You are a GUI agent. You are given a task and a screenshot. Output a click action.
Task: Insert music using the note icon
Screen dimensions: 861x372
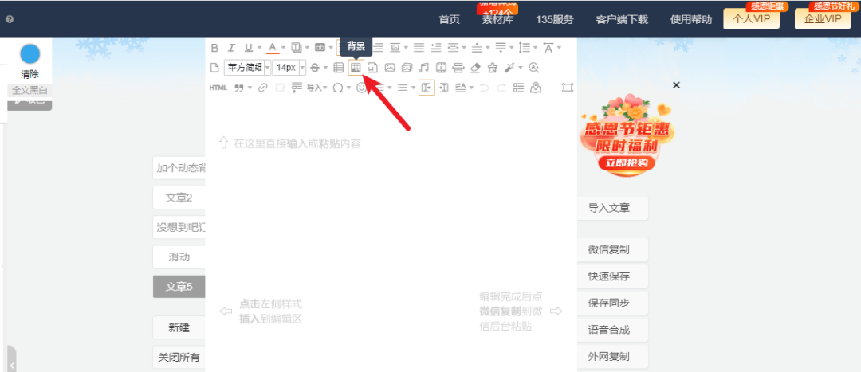[423, 68]
